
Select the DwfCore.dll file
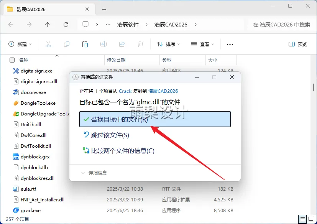(33, 135)
